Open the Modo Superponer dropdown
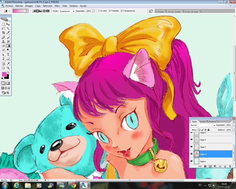 pyautogui.click(x=67, y=11)
